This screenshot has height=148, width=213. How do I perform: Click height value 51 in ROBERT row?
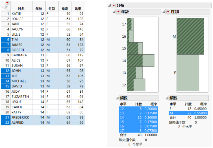click(65, 50)
